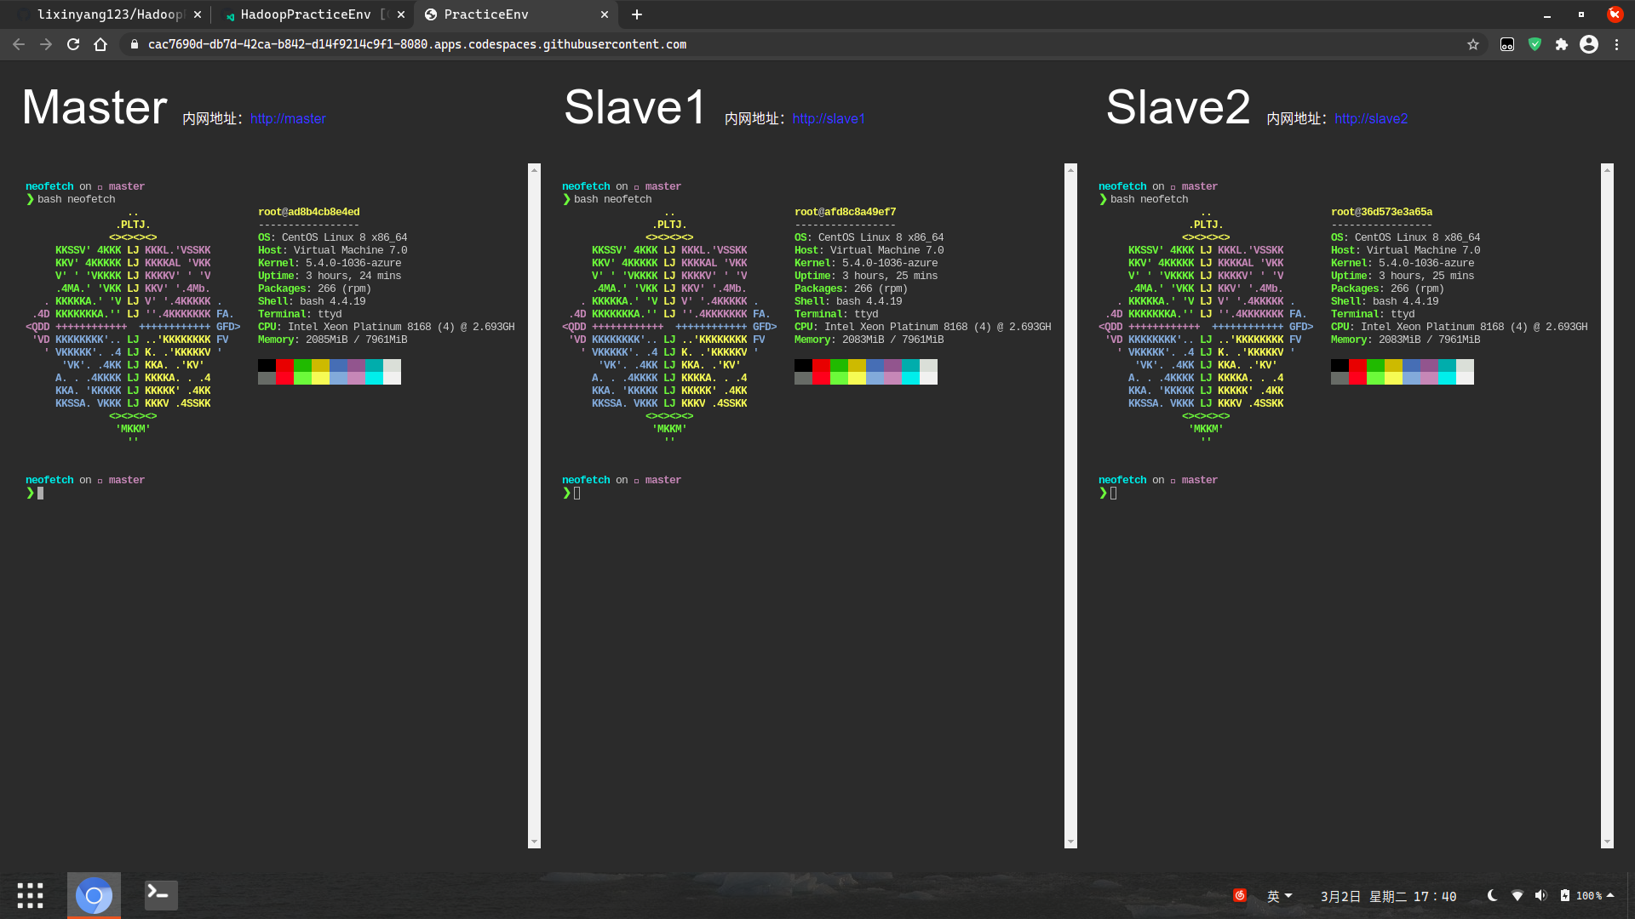Reload the PracticeEnv page
This screenshot has height=919, width=1635.
point(73,44)
